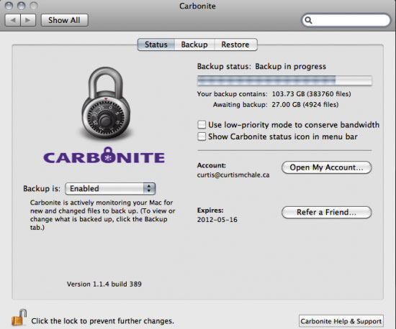Click Version 1.1.4 build 389 text
The height and width of the screenshot is (329, 396).
tap(104, 284)
